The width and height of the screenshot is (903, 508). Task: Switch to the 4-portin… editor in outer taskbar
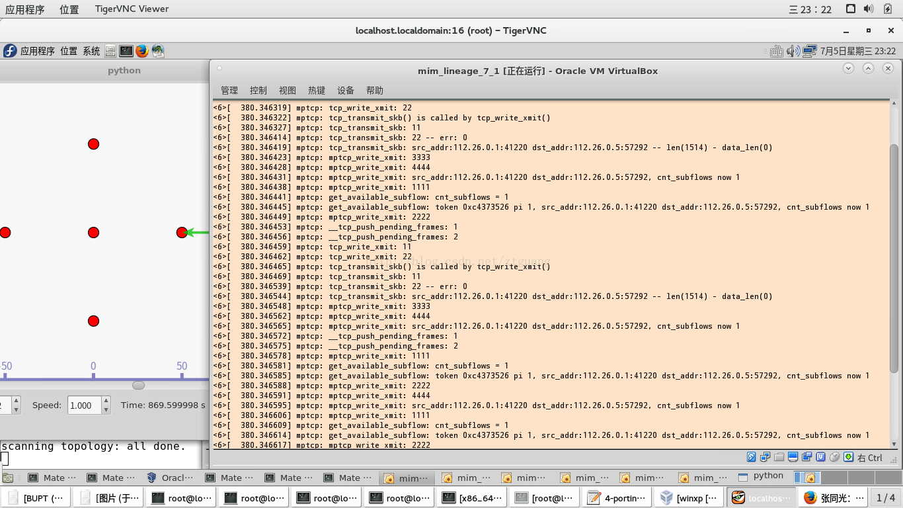point(618,498)
